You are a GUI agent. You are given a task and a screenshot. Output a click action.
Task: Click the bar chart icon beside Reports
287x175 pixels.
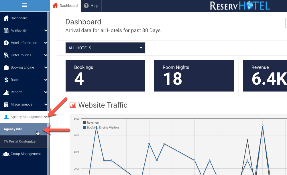click(x=6, y=92)
